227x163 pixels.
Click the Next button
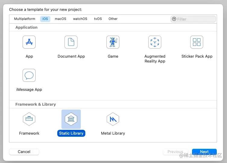click(204, 152)
